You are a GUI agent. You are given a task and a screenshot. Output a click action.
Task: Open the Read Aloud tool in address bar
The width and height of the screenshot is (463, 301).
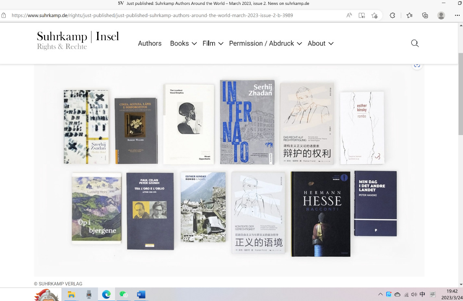click(x=349, y=15)
